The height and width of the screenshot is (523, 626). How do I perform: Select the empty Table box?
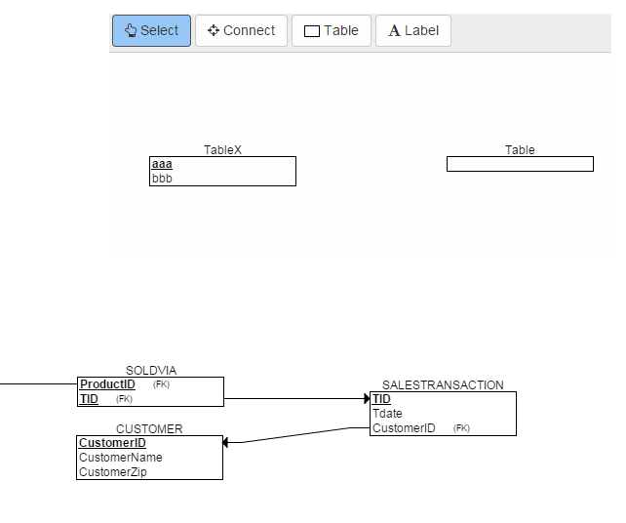click(520, 164)
